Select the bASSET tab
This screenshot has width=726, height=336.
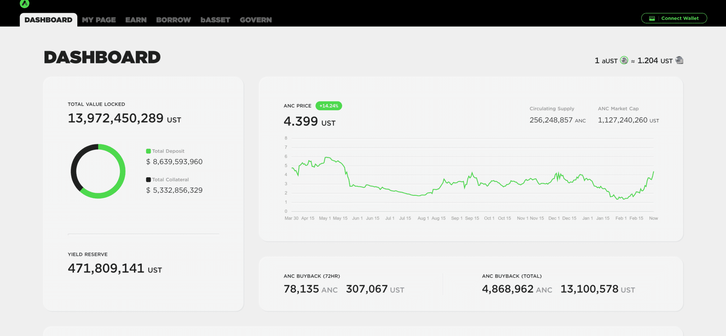[x=215, y=20]
